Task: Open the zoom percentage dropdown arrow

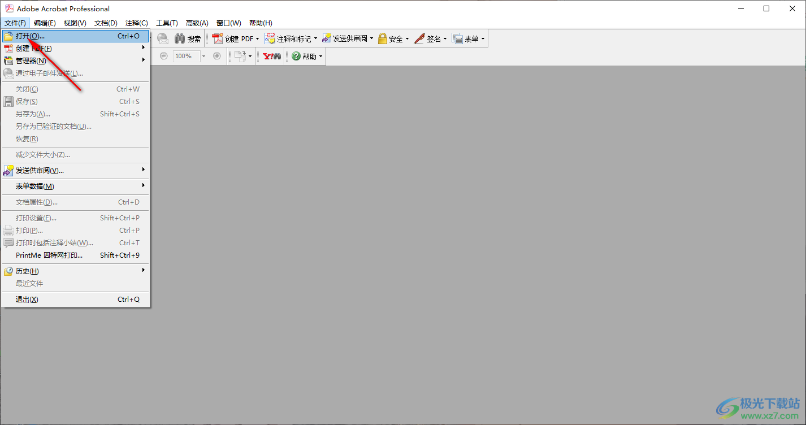Action: 204,57
